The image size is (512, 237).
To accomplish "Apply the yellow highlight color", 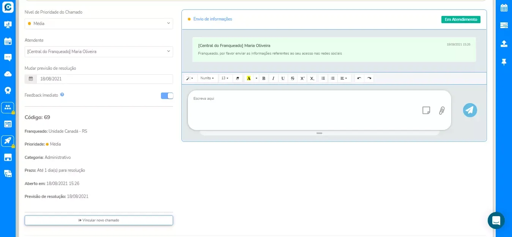I will pos(249,78).
